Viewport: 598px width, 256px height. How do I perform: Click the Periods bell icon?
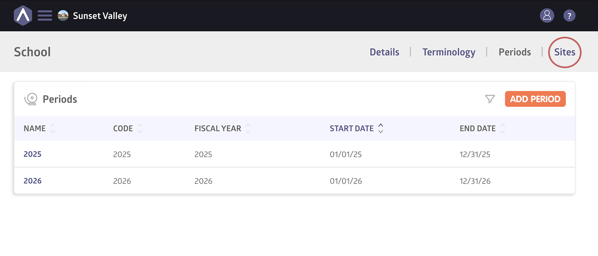click(31, 99)
